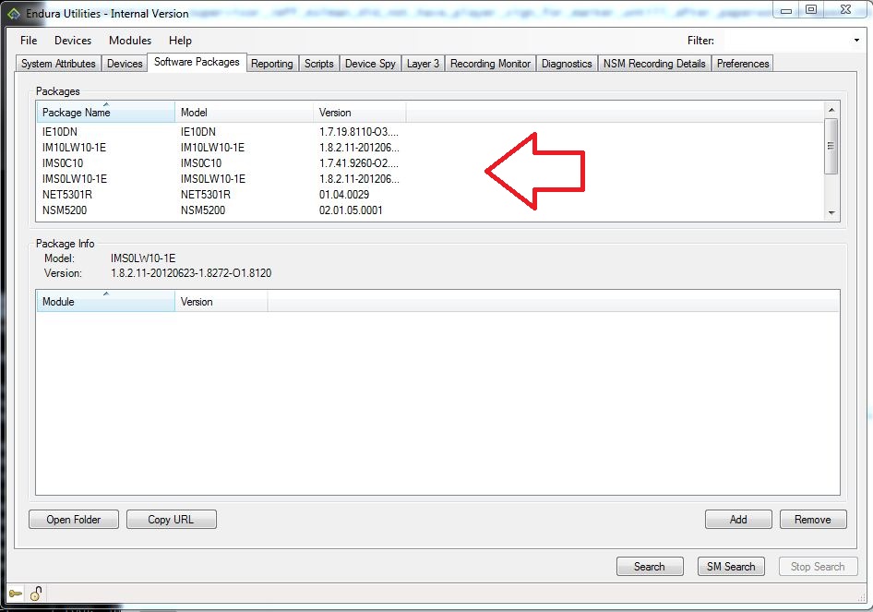Switch to the Preferences tab
Viewport: 873px width, 612px height.
pyautogui.click(x=744, y=63)
